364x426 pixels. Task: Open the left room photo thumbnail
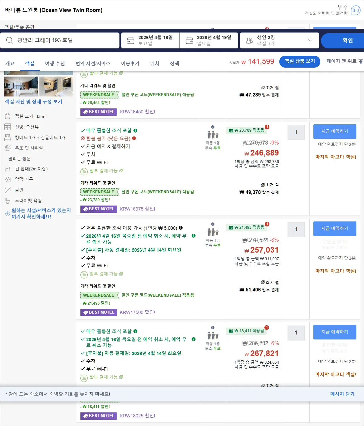(x=21, y=86)
